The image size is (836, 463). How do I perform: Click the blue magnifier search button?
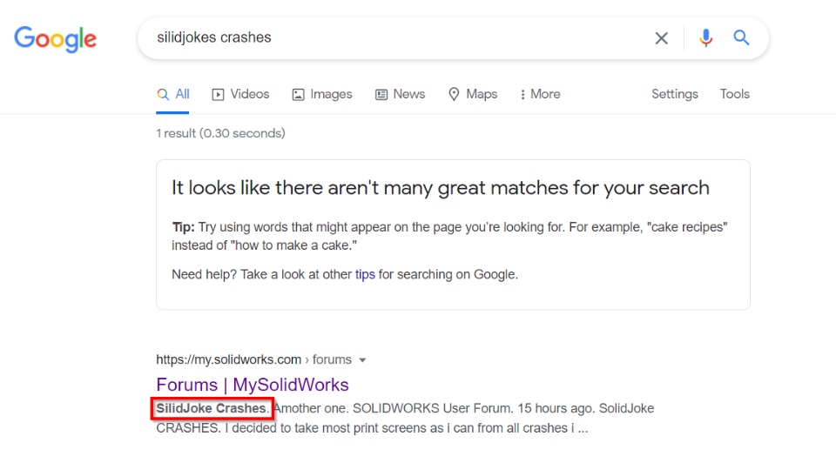(x=741, y=38)
